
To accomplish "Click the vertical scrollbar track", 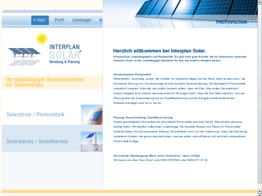I will pos(260,94).
